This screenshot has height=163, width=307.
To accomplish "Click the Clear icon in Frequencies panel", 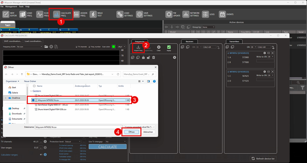I will tap(159, 48).
